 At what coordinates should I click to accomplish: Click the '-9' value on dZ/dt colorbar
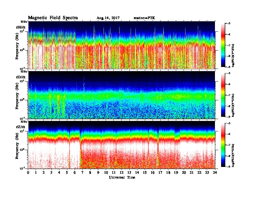click(x=229, y=167)
